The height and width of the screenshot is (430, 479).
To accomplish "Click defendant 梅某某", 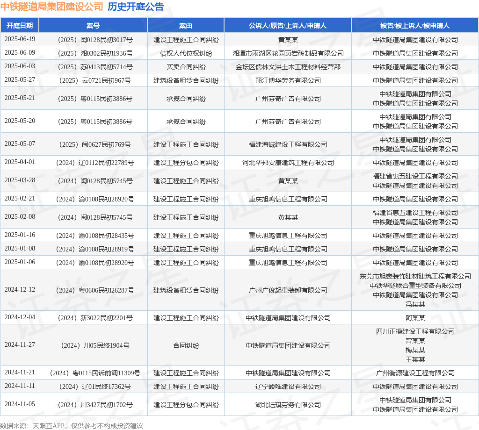I will coord(415,351).
